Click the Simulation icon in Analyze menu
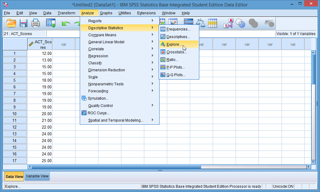Image resolution: width=320 pixels, height=192 pixels. 84,98
